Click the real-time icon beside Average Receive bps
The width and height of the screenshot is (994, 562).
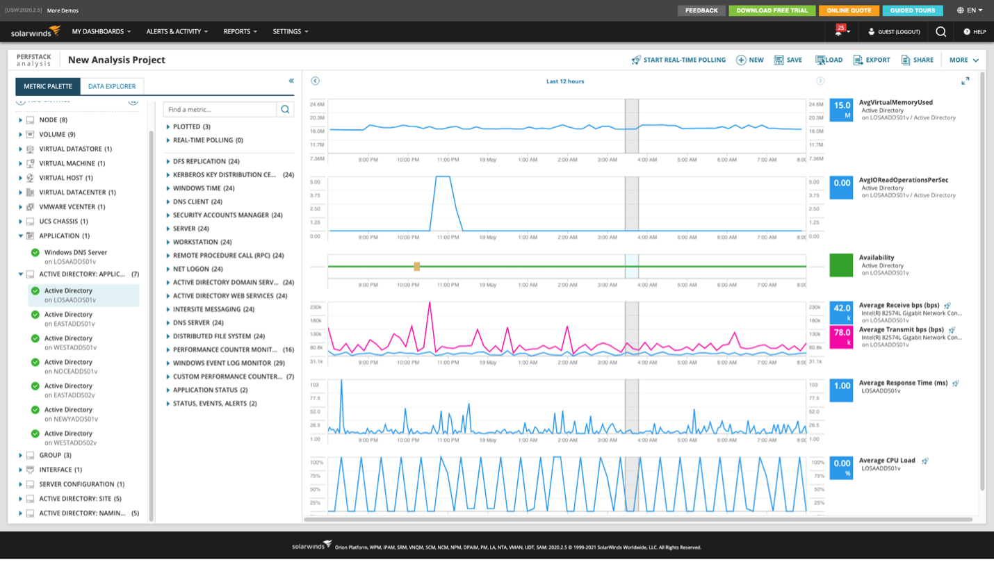pos(947,305)
